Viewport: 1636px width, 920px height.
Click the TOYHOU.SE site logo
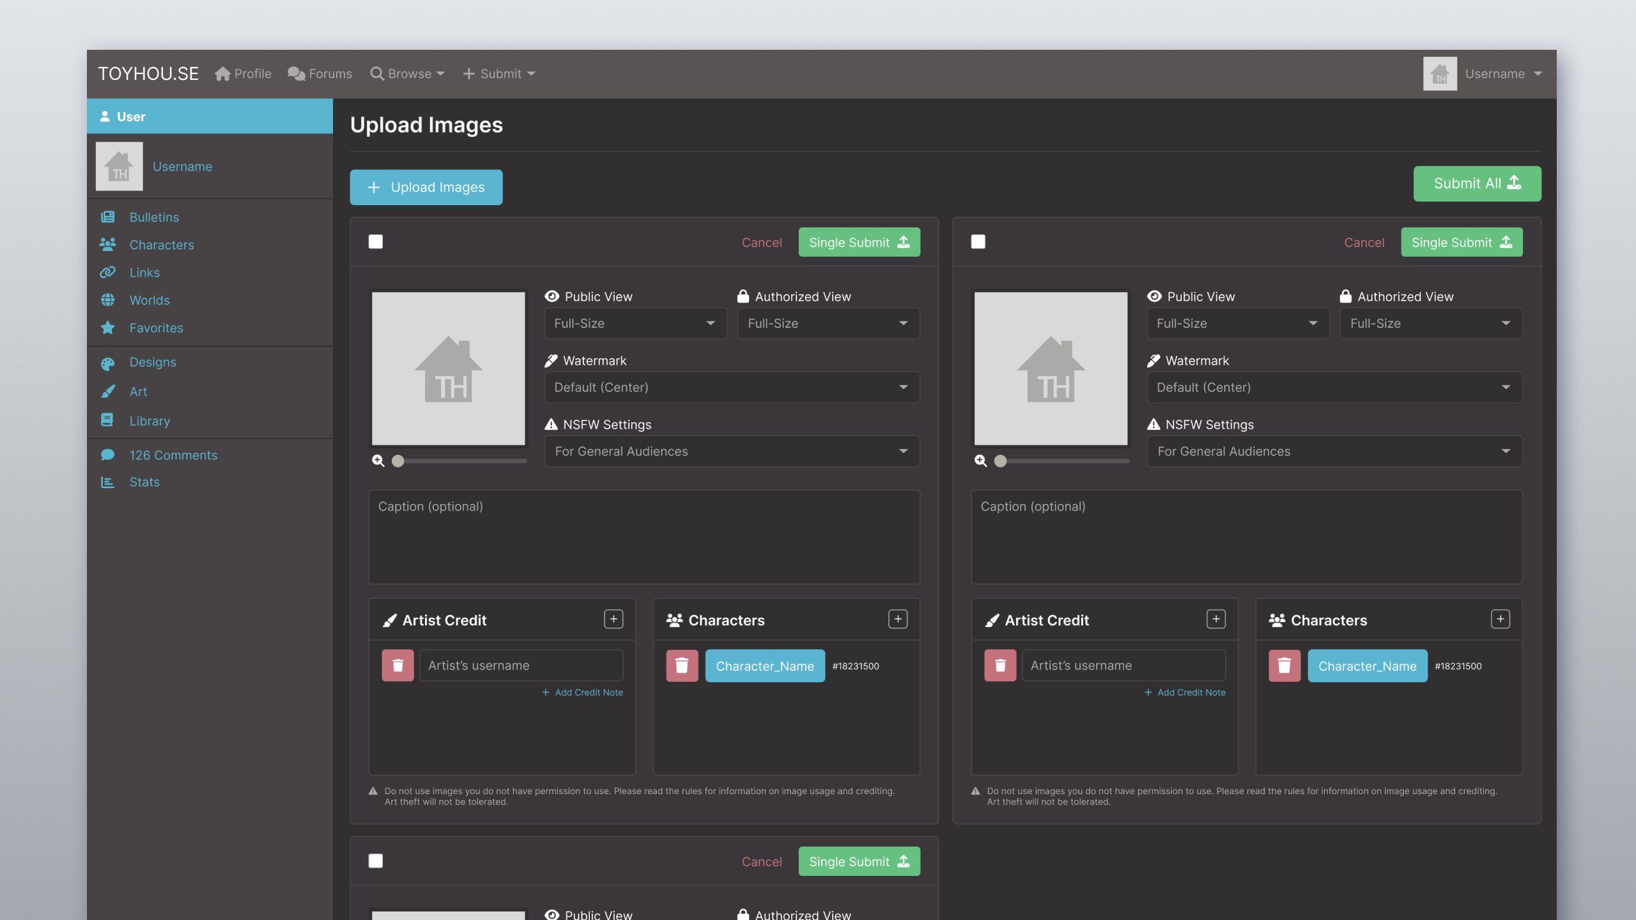[148, 74]
